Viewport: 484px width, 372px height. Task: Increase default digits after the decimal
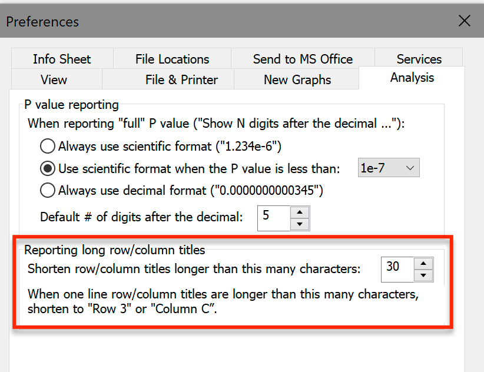pyautogui.click(x=300, y=212)
